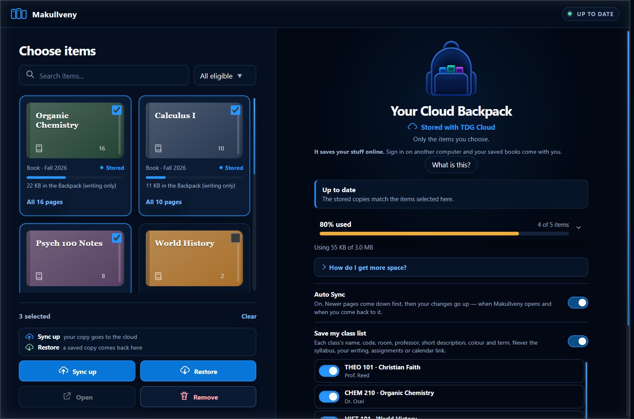Expand How do I get more space?
This screenshot has height=419, width=634.
click(x=451, y=267)
